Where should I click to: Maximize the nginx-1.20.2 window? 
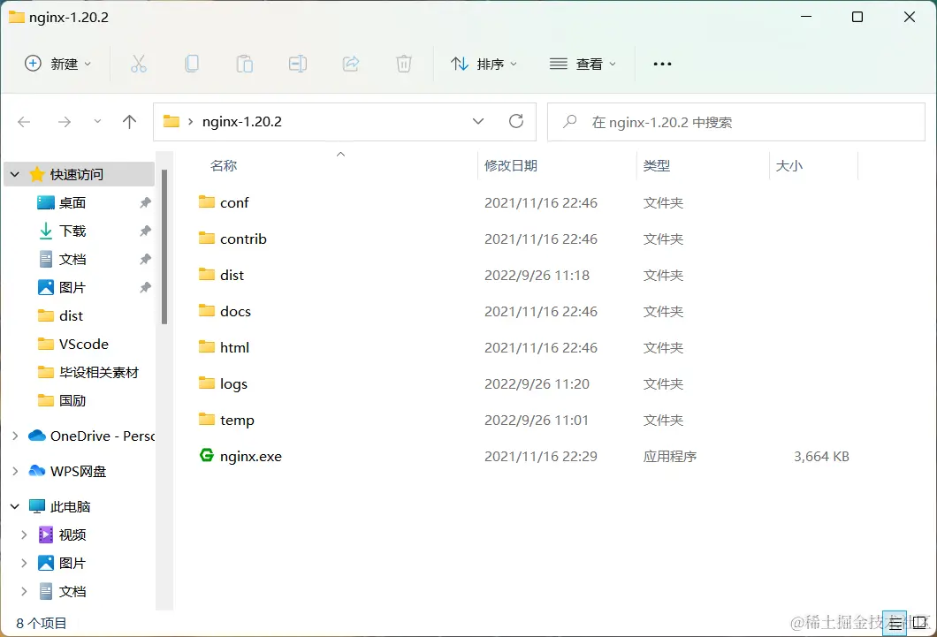(857, 17)
